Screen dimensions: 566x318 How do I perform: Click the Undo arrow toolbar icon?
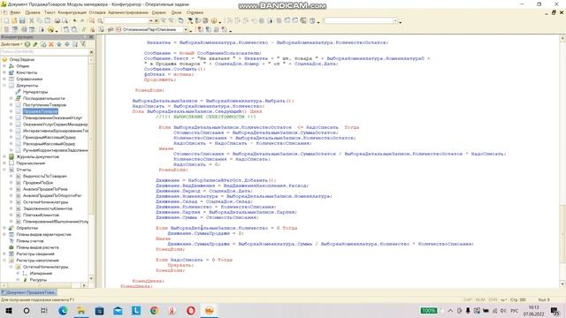74,21
